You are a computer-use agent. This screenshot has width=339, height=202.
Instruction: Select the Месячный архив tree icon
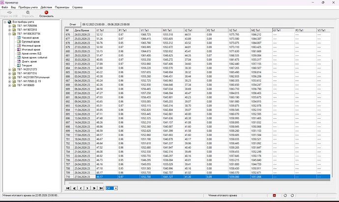click(19, 46)
